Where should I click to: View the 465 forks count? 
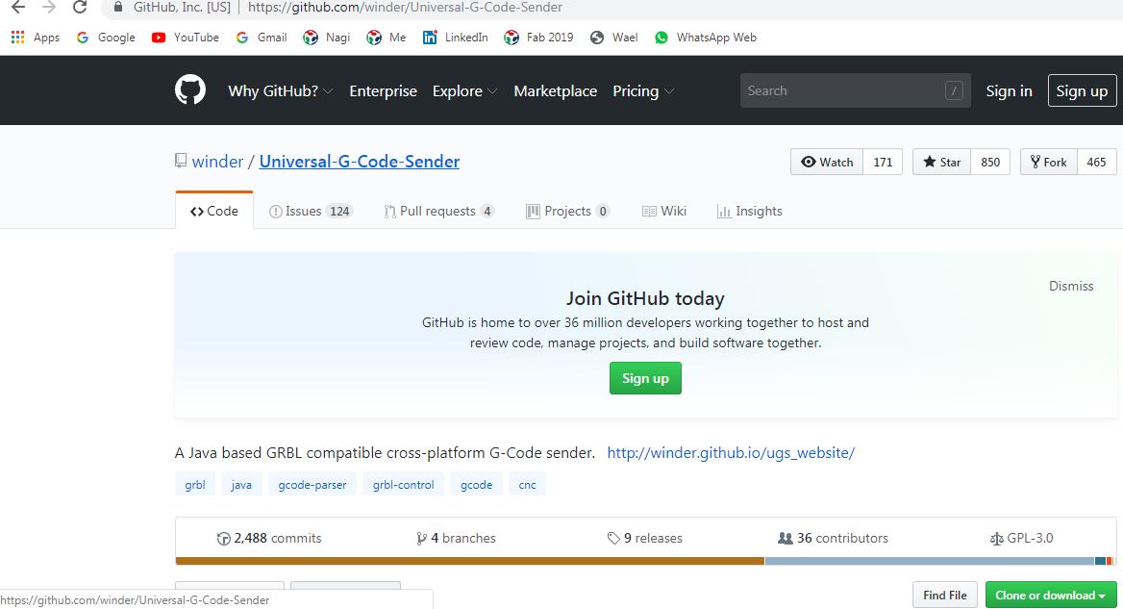coord(1096,162)
